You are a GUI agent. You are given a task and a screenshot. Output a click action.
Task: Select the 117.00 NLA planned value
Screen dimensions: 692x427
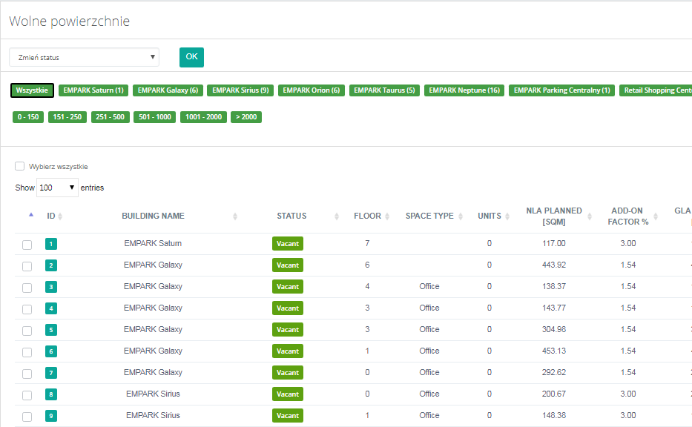click(x=554, y=243)
